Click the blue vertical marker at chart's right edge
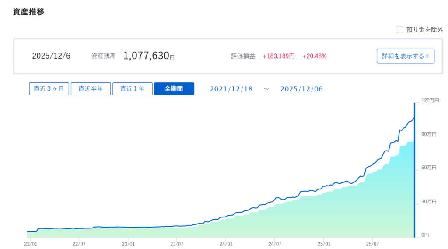 (414, 171)
